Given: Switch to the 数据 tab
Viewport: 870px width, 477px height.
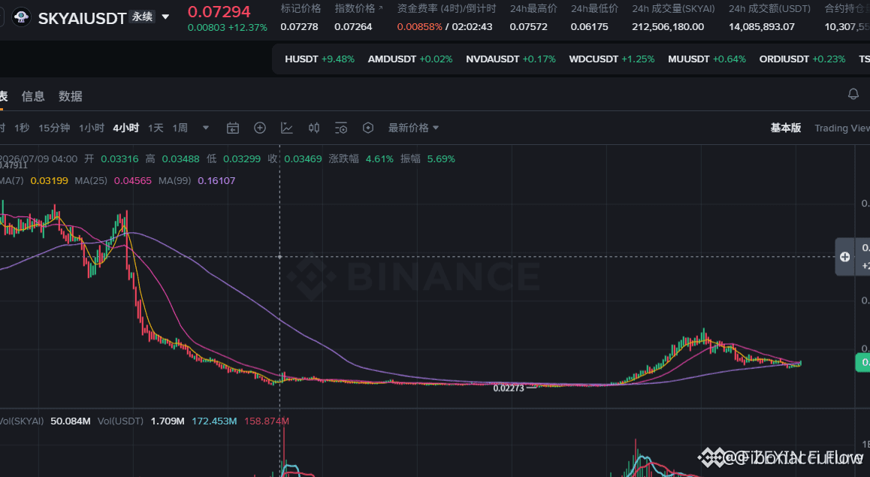Looking at the screenshot, I should tap(71, 96).
